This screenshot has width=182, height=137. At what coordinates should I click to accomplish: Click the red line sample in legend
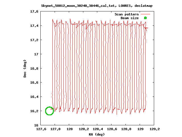pyautogui.click(x=145, y=14)
